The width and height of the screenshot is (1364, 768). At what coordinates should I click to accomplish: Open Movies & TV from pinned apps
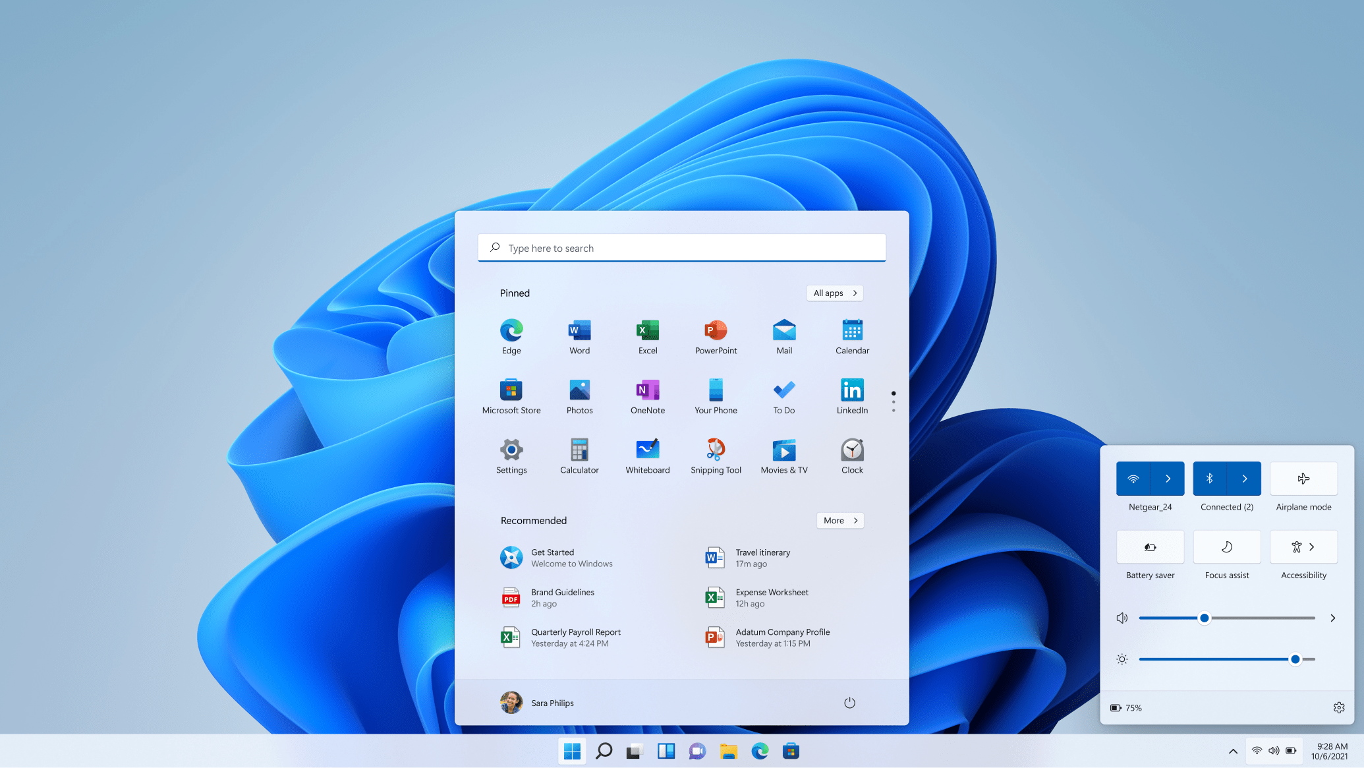coord(783,455)
